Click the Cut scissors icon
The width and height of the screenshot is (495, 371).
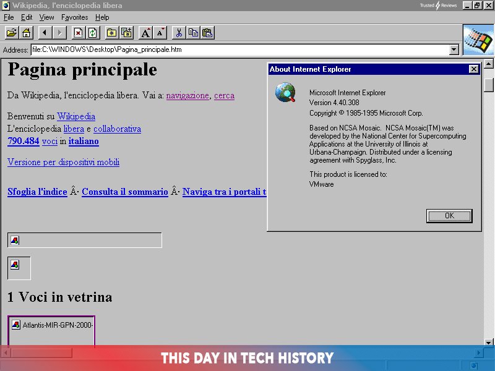tap(179, 33)
